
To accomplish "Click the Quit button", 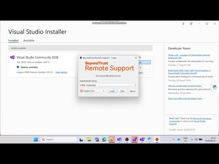I will click(123, 91).
